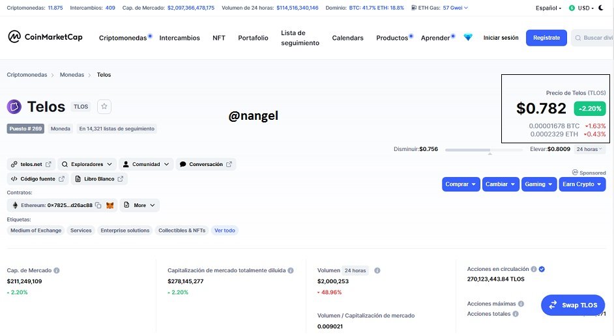Open Lista de seguimiento
Screen dimensions: 614x336
point(300,38)
